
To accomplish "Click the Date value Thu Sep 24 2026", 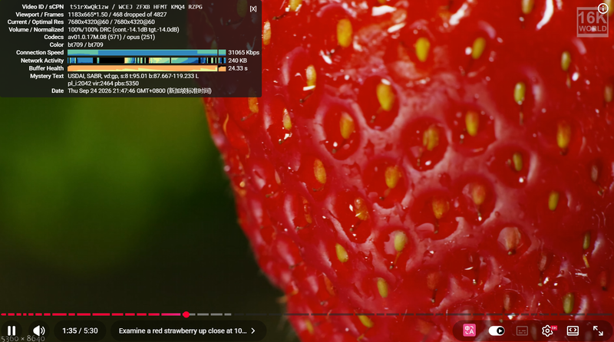I will (140, 90).
